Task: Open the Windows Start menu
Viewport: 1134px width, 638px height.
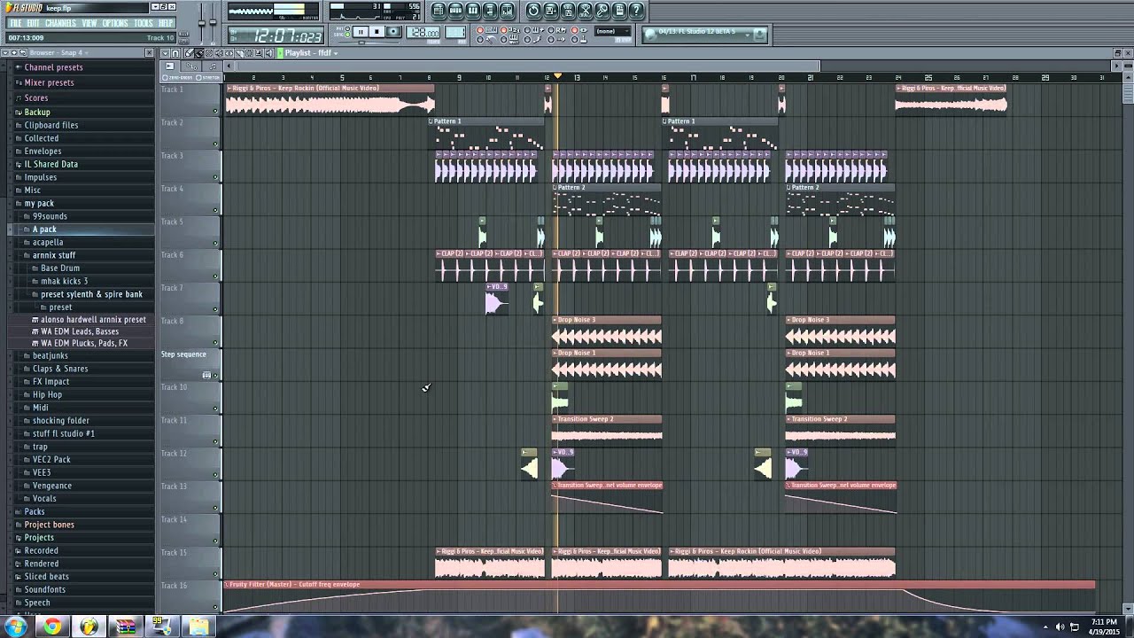Action: click(x=16, y=626)
